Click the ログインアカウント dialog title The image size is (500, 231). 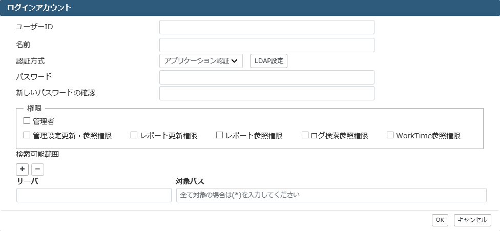pos(39,8)
